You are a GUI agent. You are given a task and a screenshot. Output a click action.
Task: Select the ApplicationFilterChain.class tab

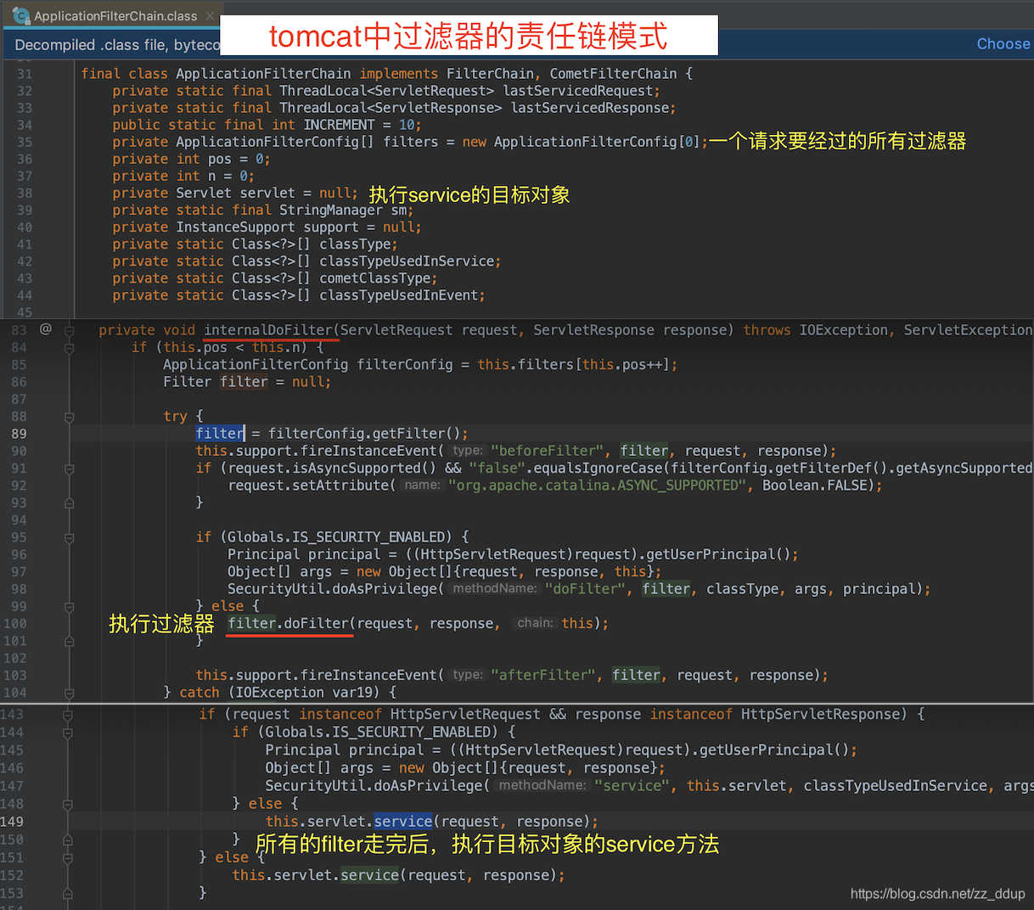click(x=114, y=15)
